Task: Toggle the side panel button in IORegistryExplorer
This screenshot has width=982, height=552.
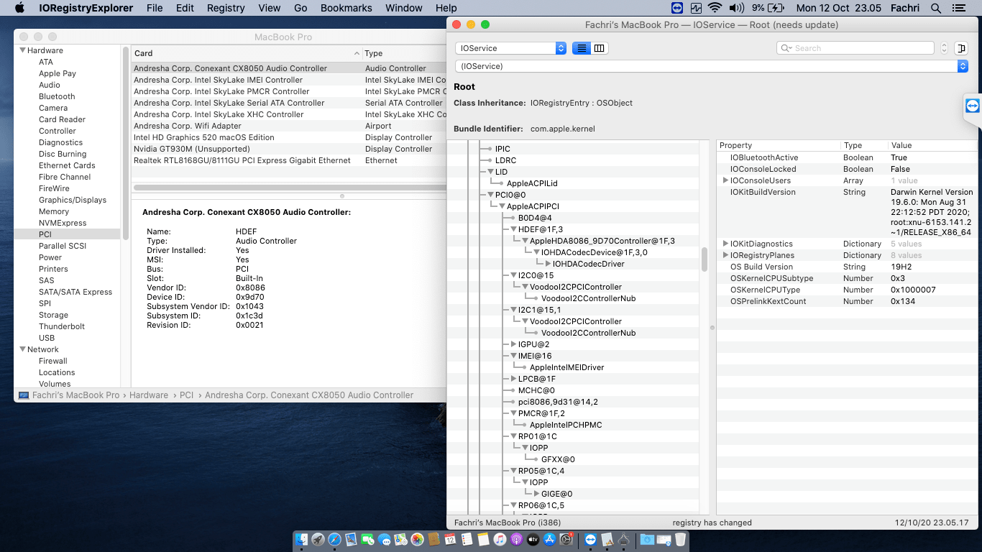Action: 962,48
